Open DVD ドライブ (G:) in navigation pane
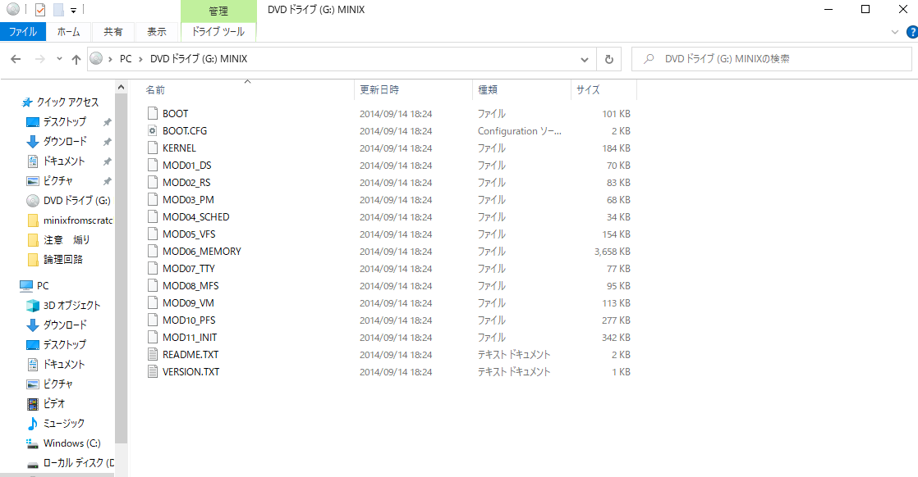The height and width of the screenshot is (477, 918). pyautogui.click(x=76, y=201)
